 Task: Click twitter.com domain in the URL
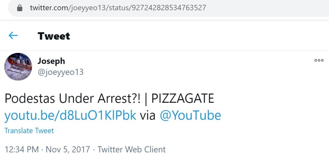coord(48,8)
